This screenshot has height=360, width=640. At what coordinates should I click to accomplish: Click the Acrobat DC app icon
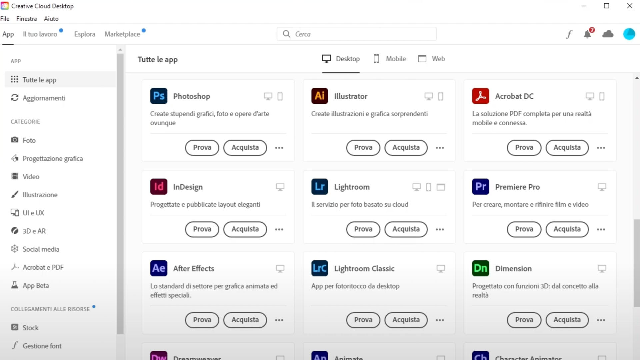pos(480,96)
